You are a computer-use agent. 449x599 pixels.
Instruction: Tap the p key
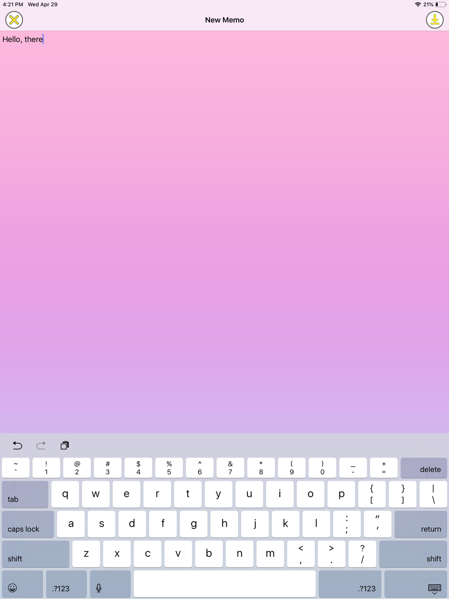point(341,494)
